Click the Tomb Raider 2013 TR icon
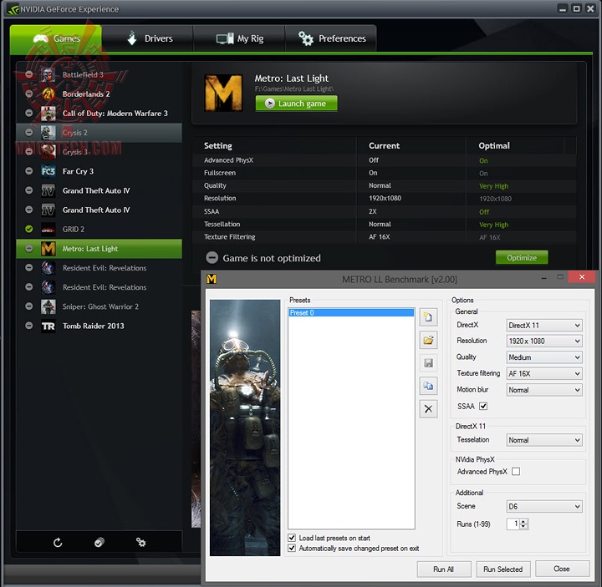Viewport: 602px width, 587px height. 48,326
